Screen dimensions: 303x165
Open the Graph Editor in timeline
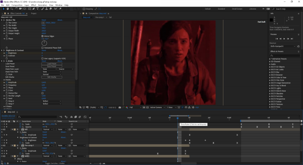click(85, 117)
